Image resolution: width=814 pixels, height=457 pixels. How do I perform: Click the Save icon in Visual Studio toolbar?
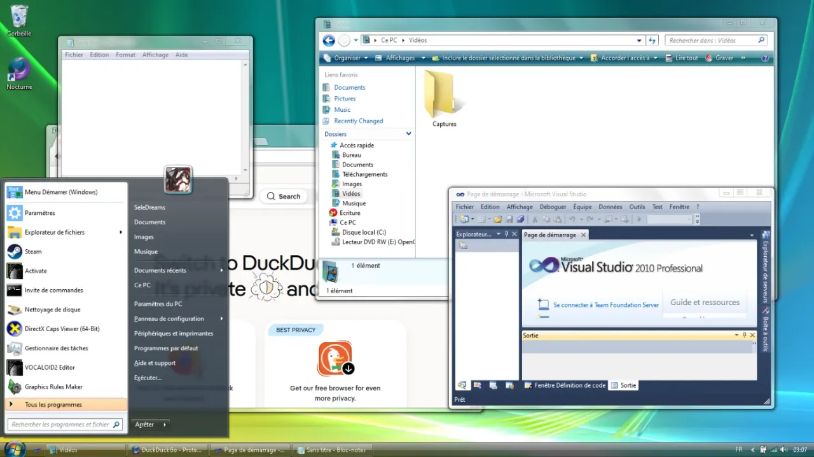(509, 219)
